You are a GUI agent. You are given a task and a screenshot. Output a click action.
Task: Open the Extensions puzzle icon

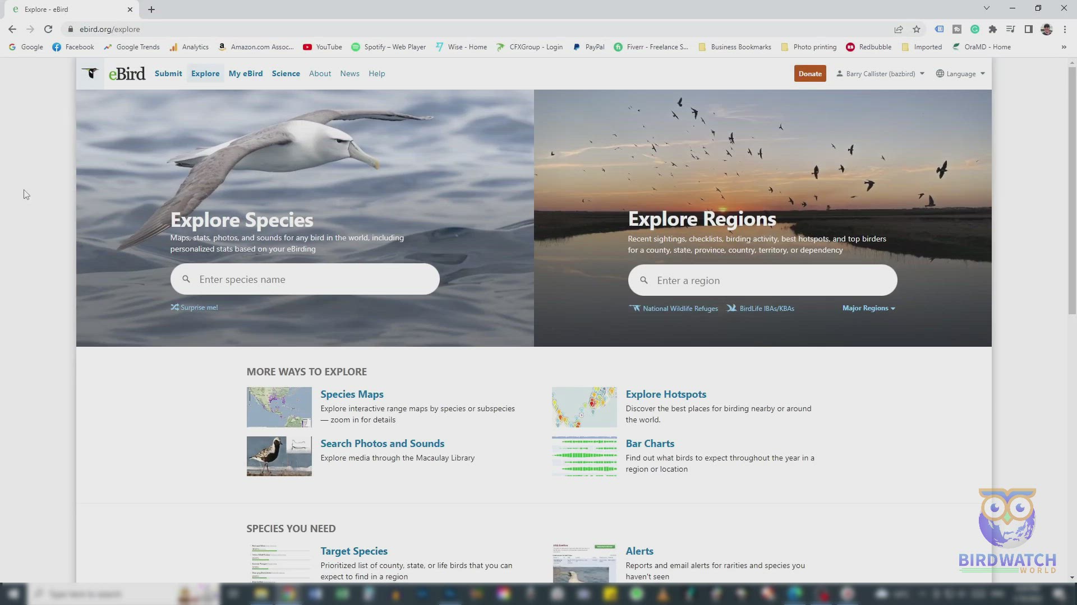click(993, 29)
